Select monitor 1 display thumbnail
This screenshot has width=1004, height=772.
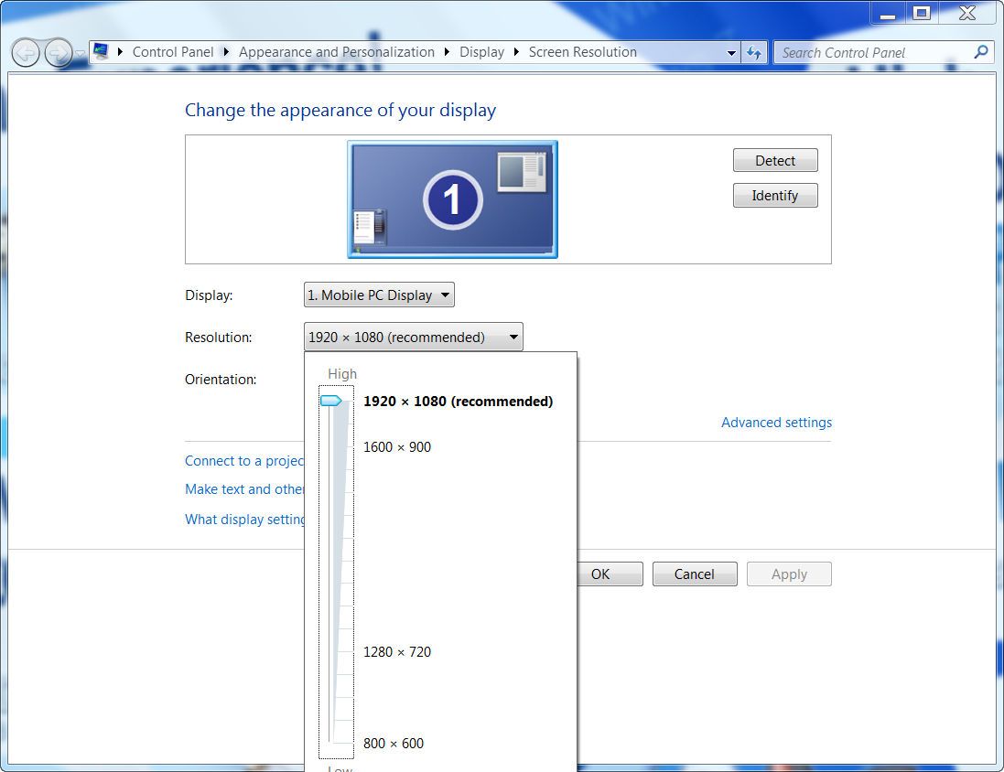452,199
